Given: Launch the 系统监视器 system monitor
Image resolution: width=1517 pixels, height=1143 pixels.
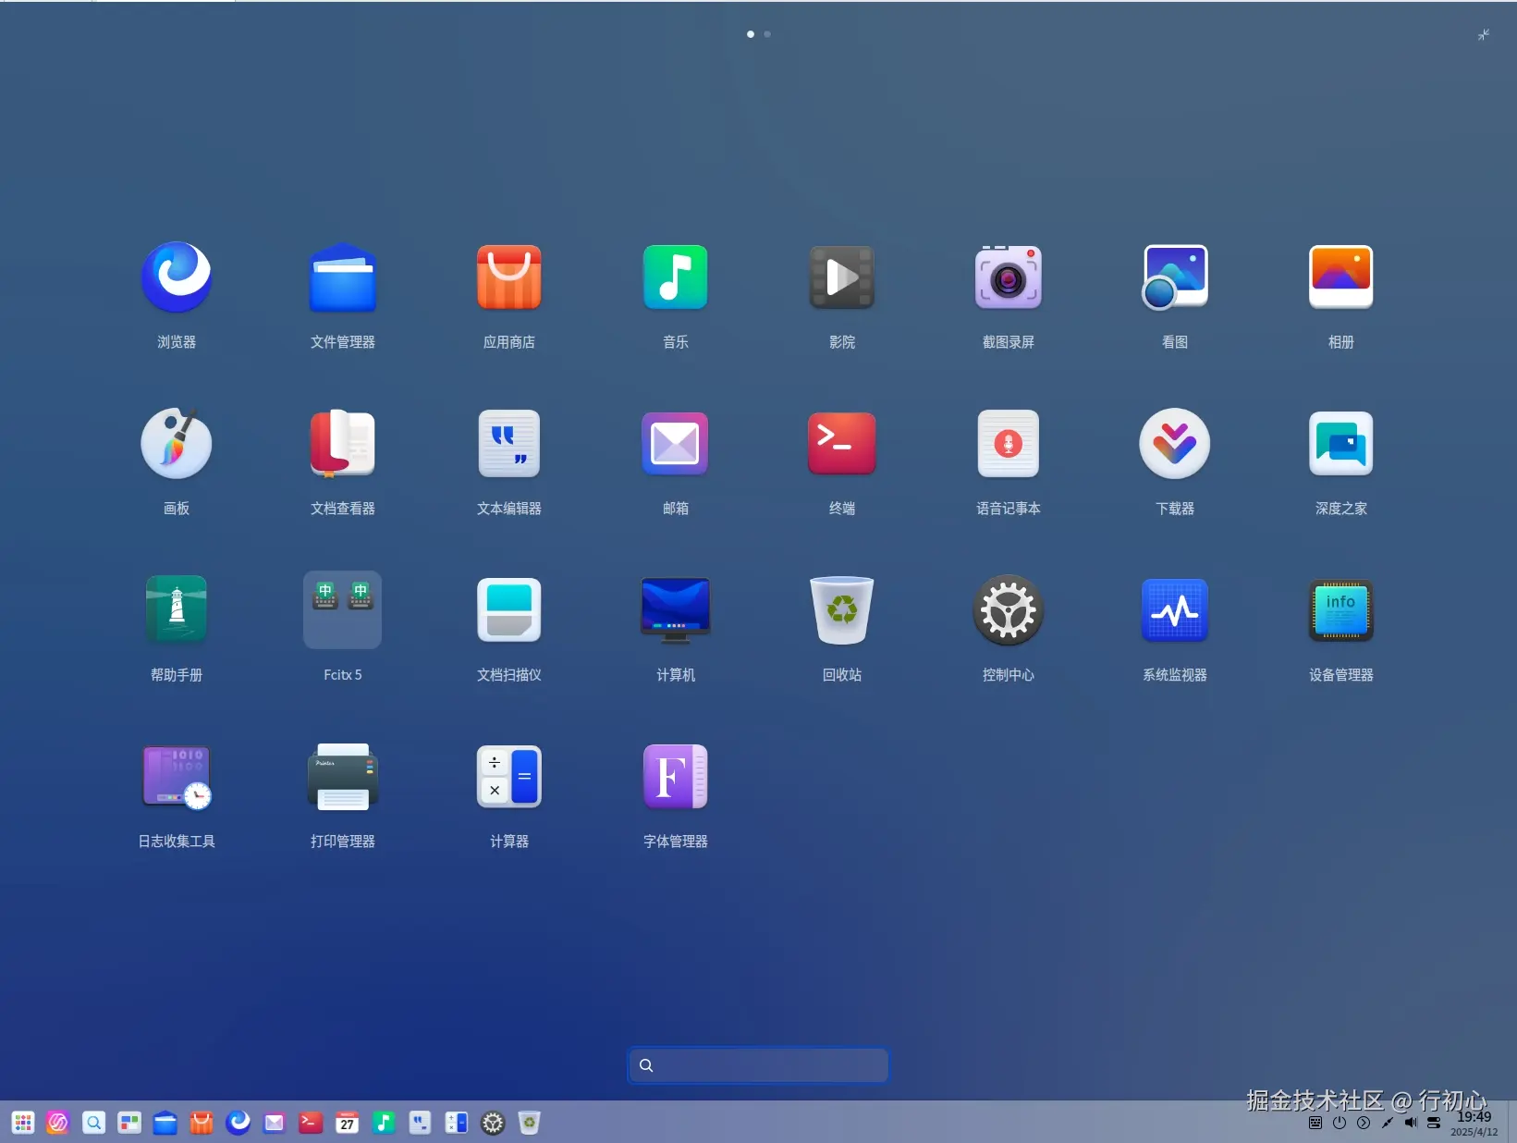Looking at the screenshot, I should point(1175,610).
